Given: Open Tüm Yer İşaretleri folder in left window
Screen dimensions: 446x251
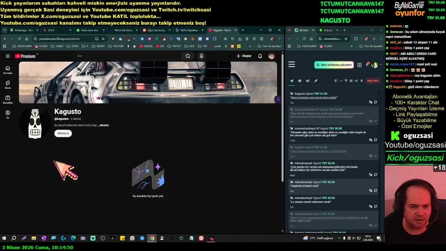Looking at the screenshot, I should [x=269, y=46].
